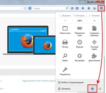The height and width of the screenshot is (93, 106).
Task: Click the Печать printer icon
Action: pyautogui.click(x=65, y=42)
